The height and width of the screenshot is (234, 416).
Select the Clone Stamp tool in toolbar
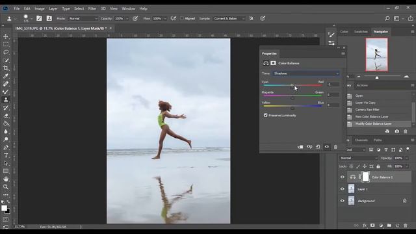6,99
